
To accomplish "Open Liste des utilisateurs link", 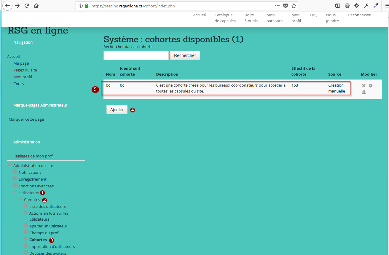I will coord(47,206).
